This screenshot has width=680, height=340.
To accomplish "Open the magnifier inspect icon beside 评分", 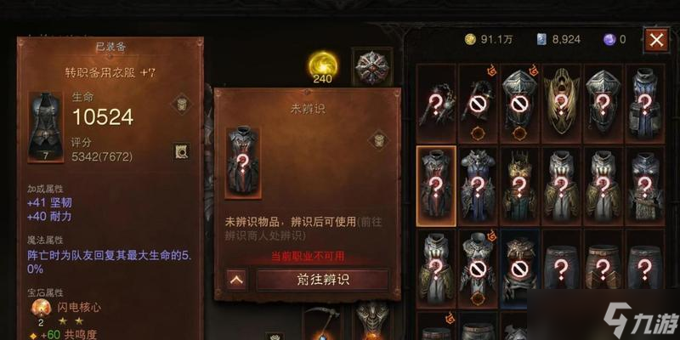I will (x=180, y=151).
